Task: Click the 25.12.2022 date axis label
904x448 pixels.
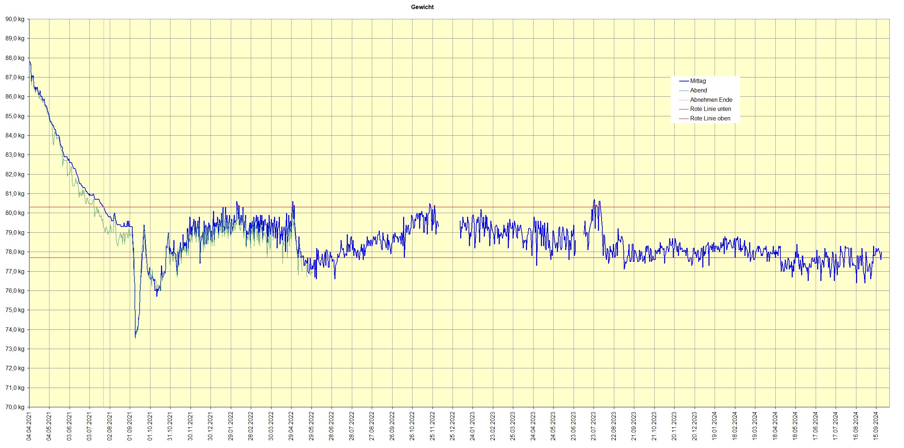Action: 453,426
